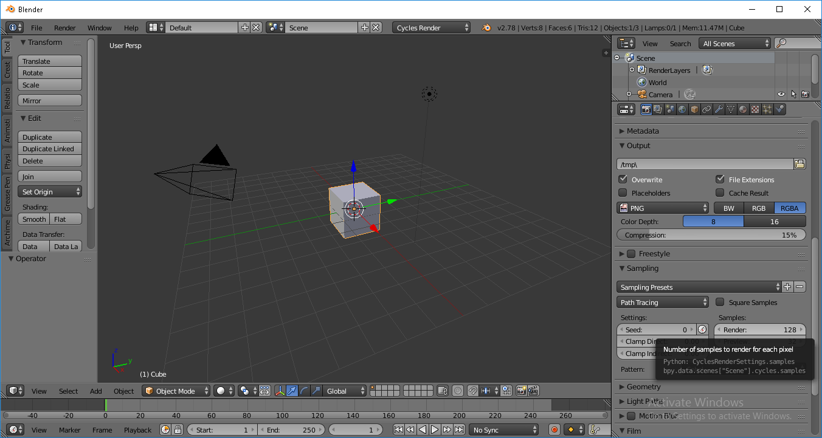Enable the Square Samples checkbox
Viewport: 822px width, 438px height.
720,302
